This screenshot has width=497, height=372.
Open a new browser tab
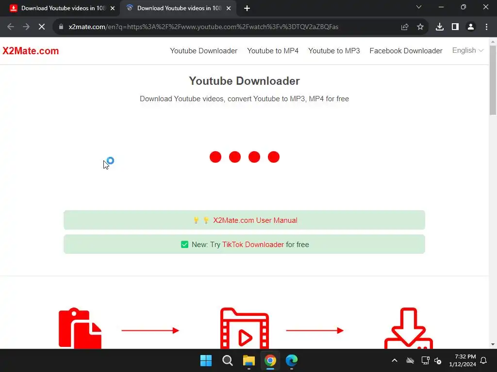247,9
